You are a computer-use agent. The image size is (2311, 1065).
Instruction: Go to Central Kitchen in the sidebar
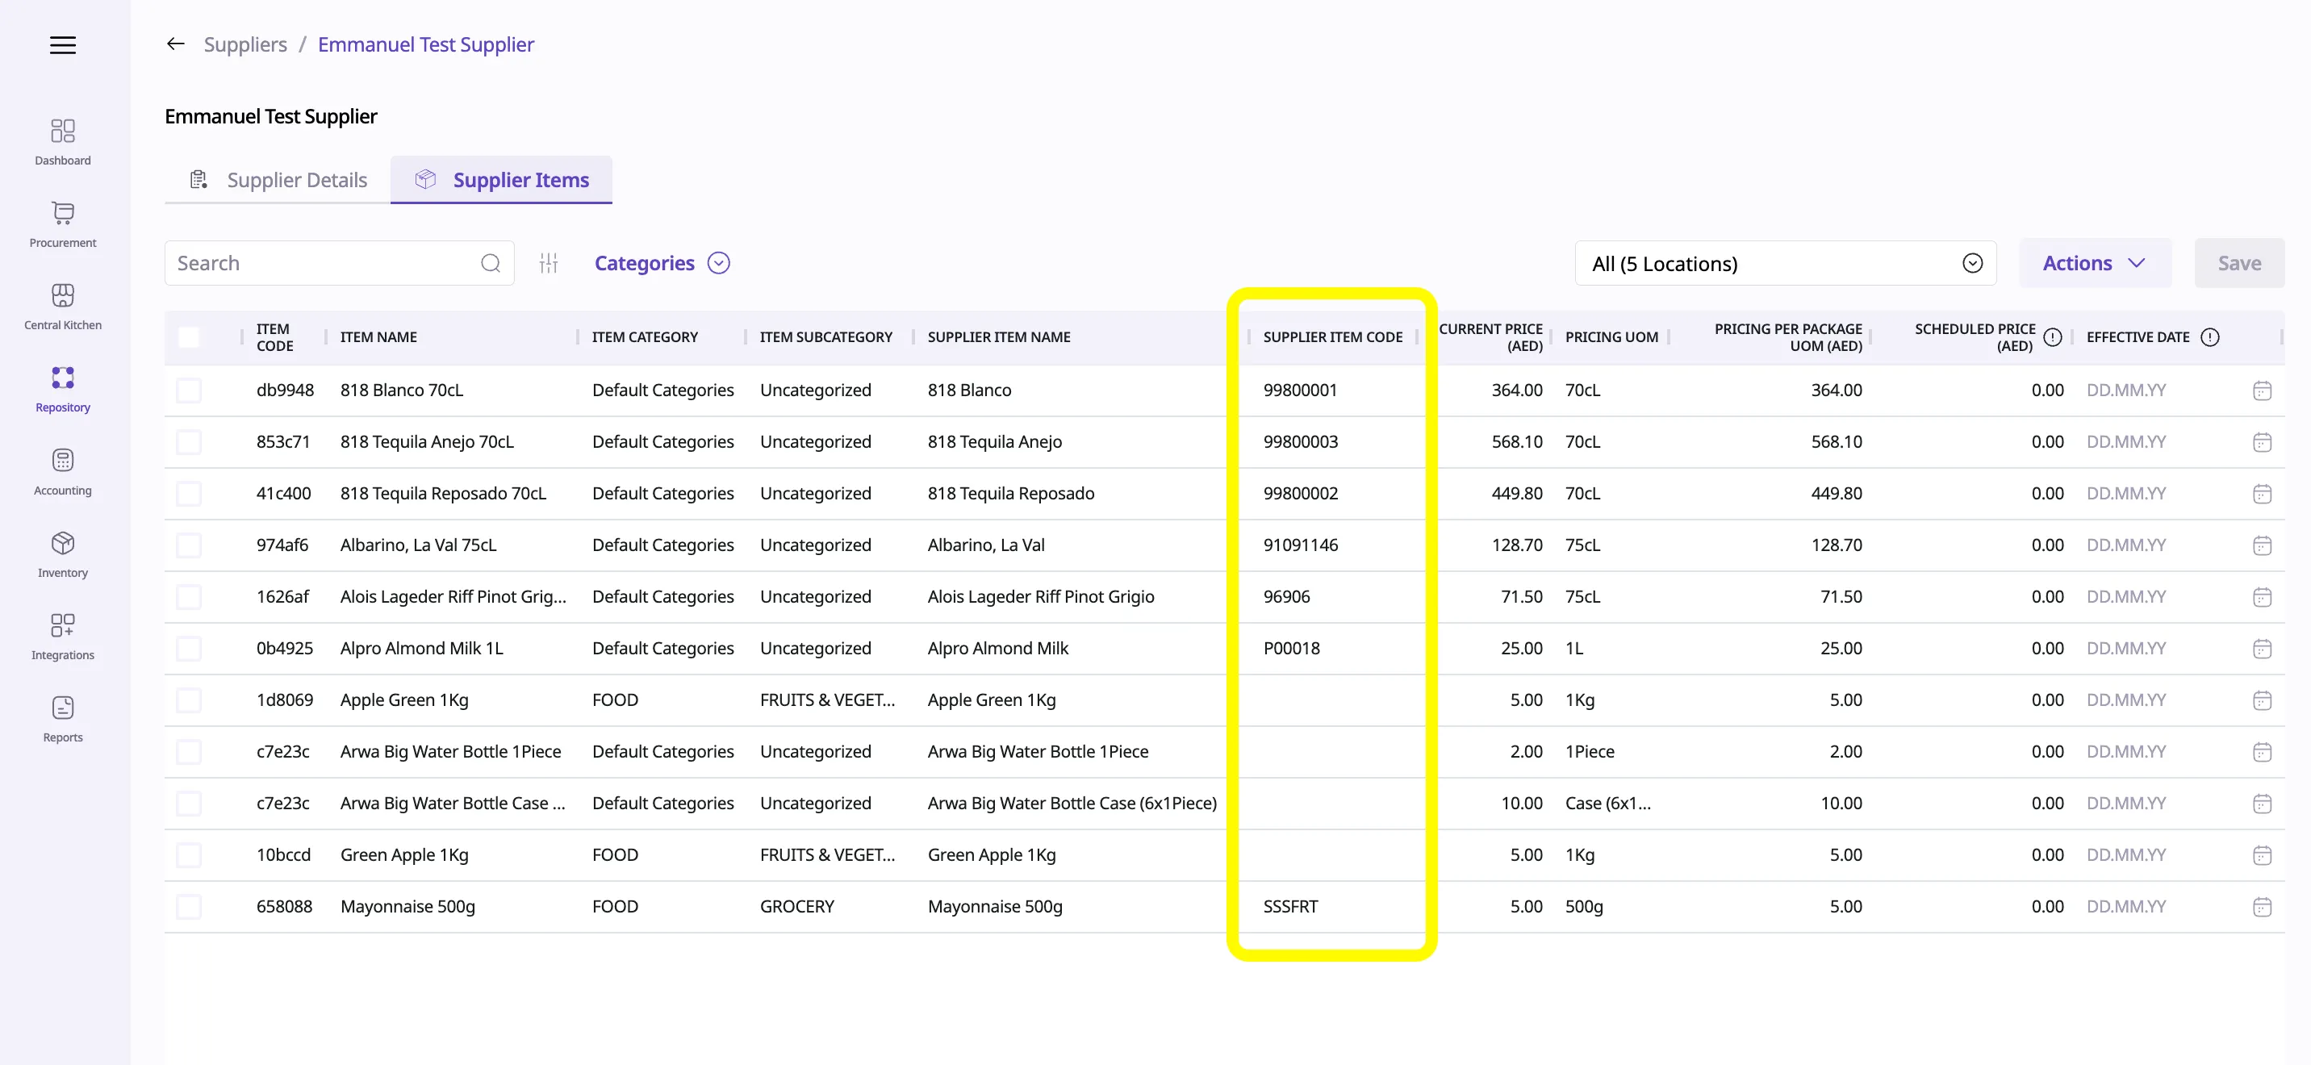click(x=63, y=306)
